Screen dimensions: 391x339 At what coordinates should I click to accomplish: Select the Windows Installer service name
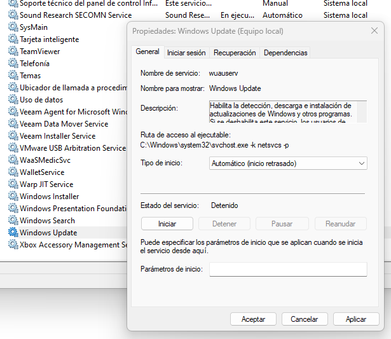pos(50,197)
